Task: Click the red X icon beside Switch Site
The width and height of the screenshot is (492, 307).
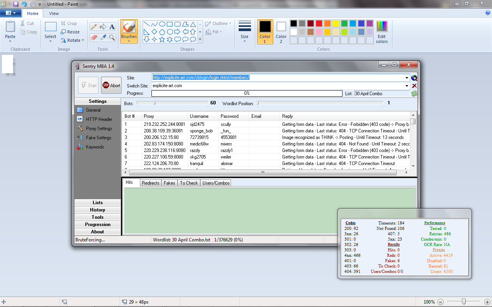Action: coord(414,86)
